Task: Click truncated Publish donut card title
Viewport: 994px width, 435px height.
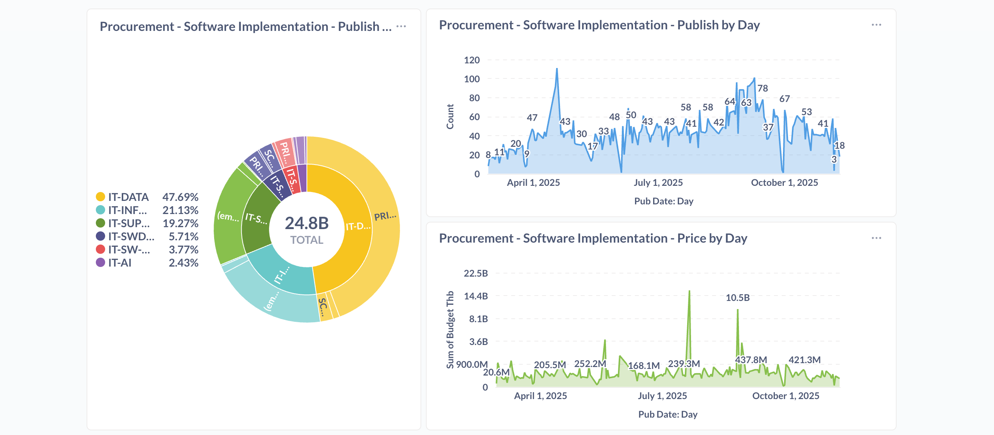Action: 245,27
